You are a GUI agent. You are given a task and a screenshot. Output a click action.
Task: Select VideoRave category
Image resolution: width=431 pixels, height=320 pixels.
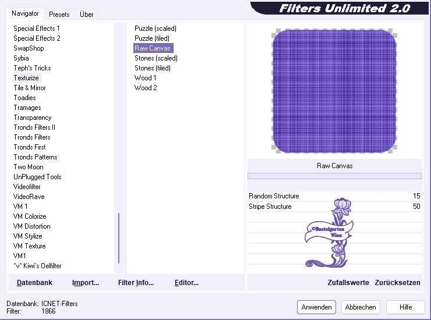click(29, 197)
